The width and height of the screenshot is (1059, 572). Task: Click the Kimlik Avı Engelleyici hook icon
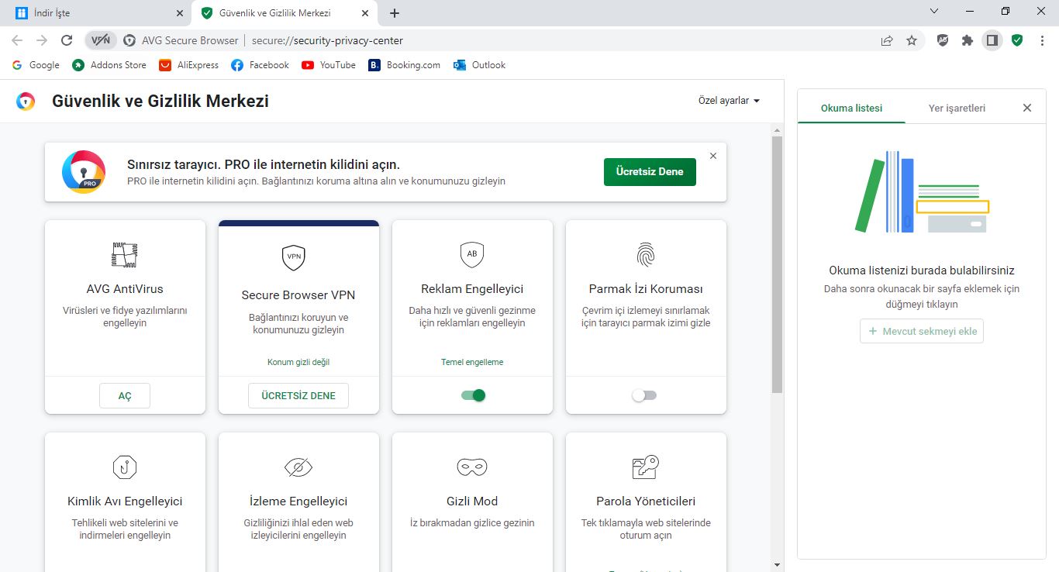[x=125, y=467]
